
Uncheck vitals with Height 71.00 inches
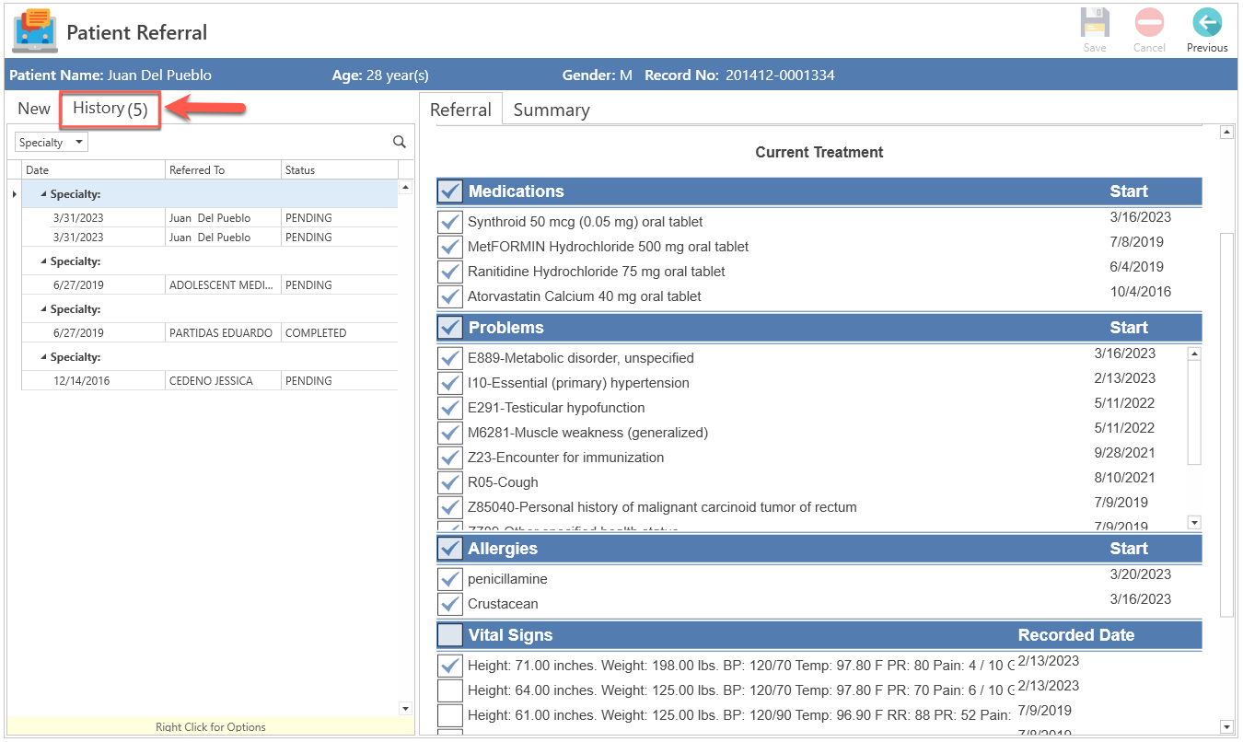(x=450, y=666)
